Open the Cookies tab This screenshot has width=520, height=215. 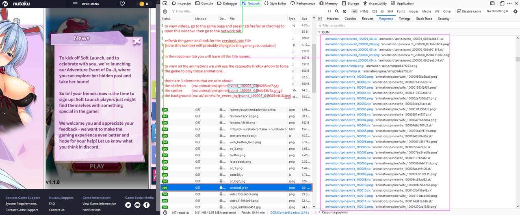point(350,19)
